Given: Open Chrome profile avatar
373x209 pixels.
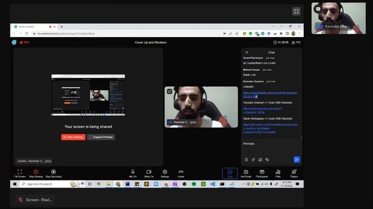Looking at the screenshot, I should pyautogui.click(x=293, y=34).
